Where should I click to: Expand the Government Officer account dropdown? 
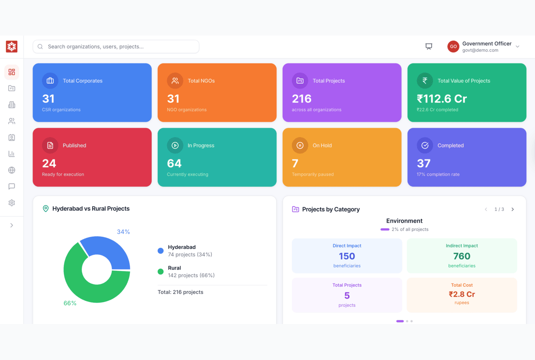(x=518, y=46)
